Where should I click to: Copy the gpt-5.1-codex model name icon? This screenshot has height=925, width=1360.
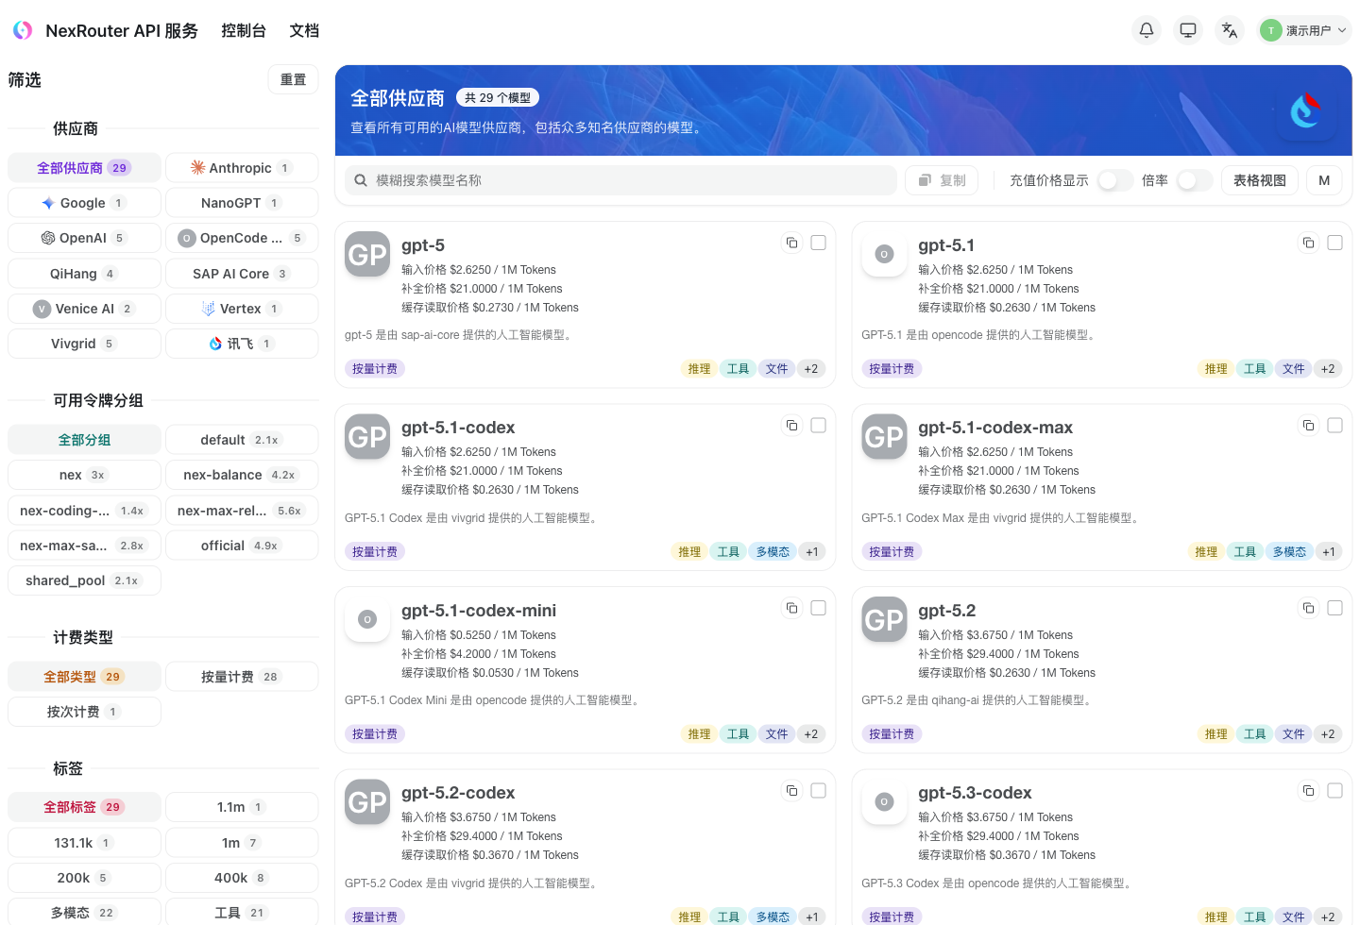791,426
